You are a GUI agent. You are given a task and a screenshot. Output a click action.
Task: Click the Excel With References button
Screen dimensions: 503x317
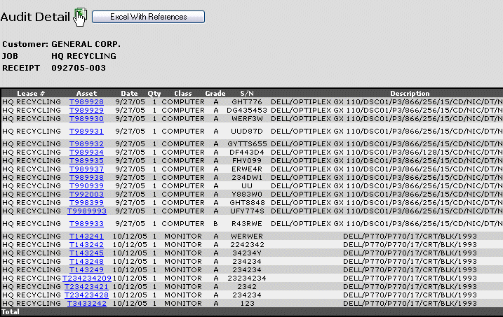[148, 17]
